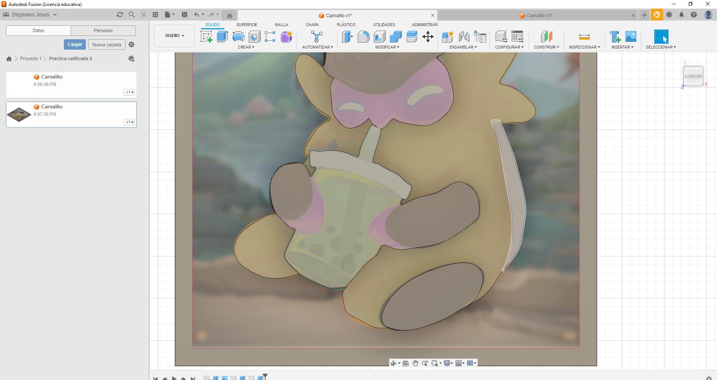717x380 pixels.
Task: Click the New Component icon
Action: pyautogui.click(x=447, y=37)
